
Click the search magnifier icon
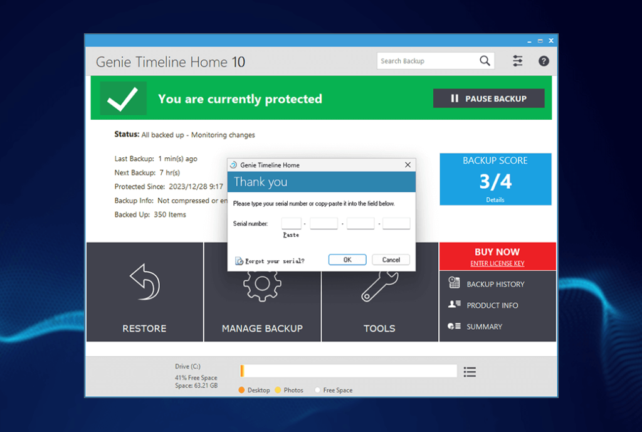pos(485,61)
